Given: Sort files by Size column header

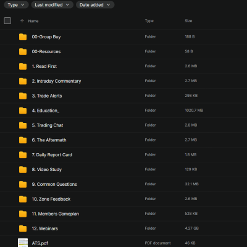Looking at the screenshot, I should click(188, 21).
